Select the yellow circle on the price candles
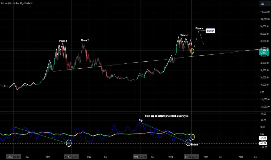The image size is (271, 160). point(192,51)
